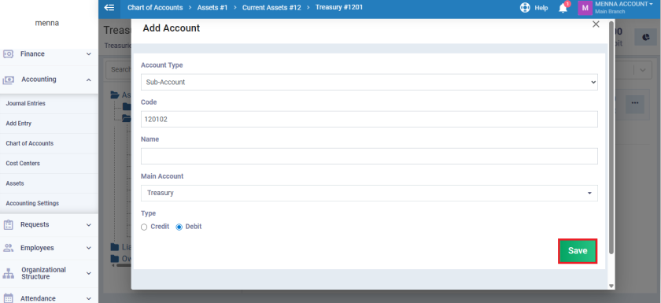Viewport: 661px width, 303px height.
Task: Navigate to Current Assets #12 breadcrumb
Action: click(x=271, y=8)
